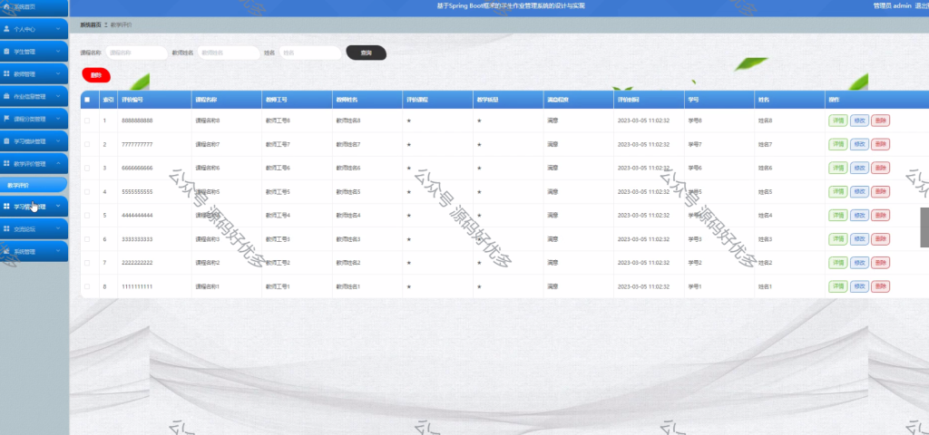Go to 系统首页 in the breadcrumb
Screen dimensions: 929x435
pos(91,24)
